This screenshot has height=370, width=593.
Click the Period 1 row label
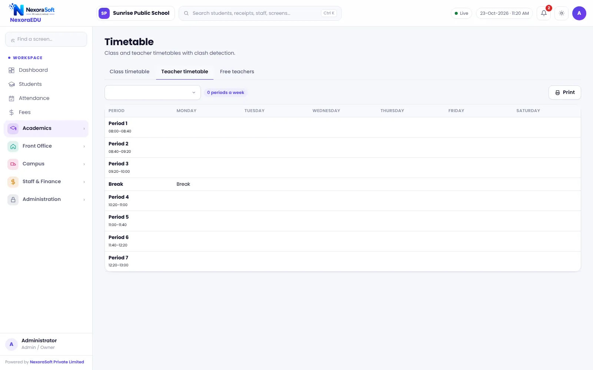(118, 124)
